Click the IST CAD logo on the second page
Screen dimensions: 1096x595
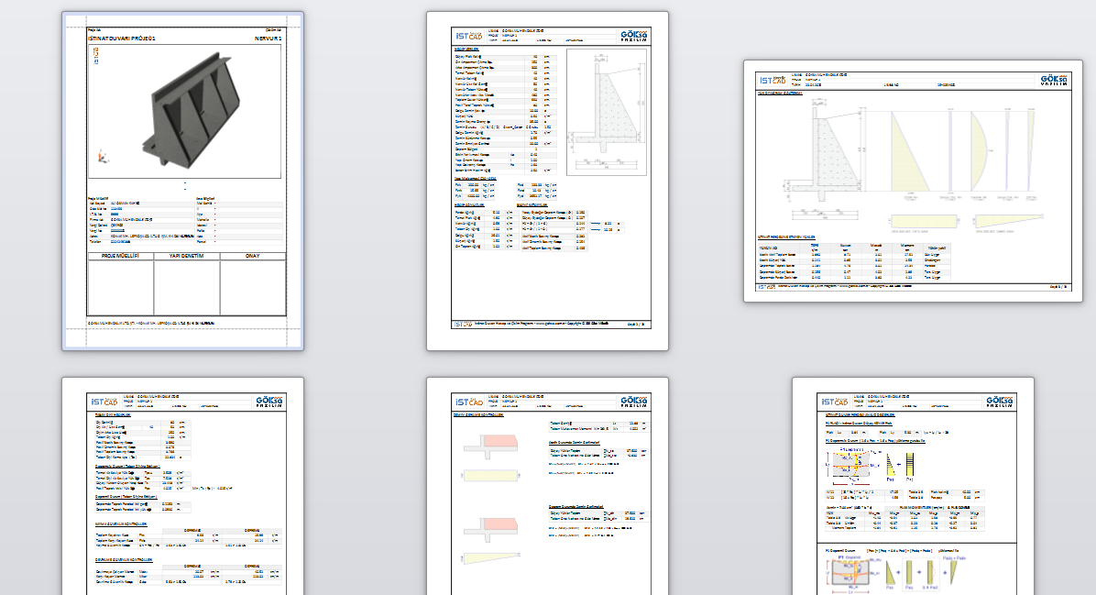tap(469, 36)
